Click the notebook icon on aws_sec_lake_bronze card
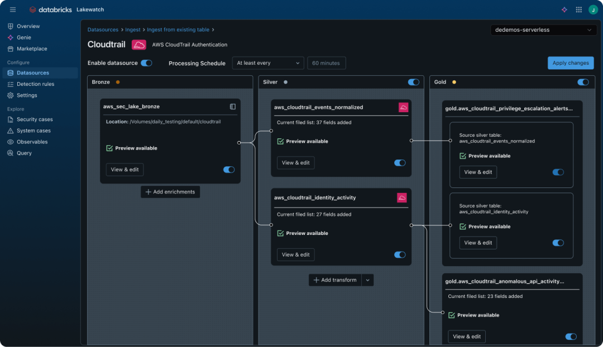603x347 pixels. [233, 107]
